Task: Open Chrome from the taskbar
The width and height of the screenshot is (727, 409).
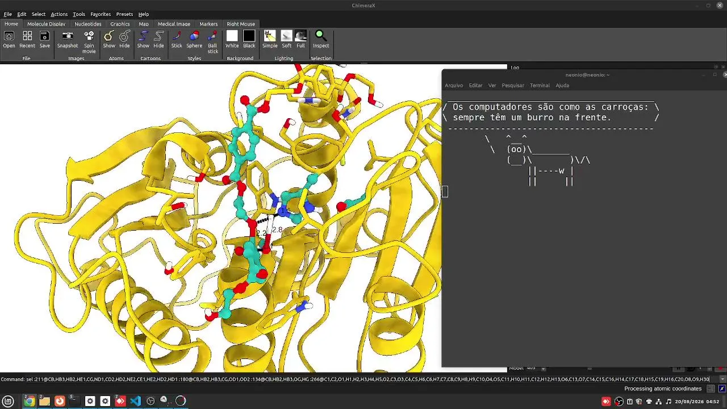Action: 30,401
